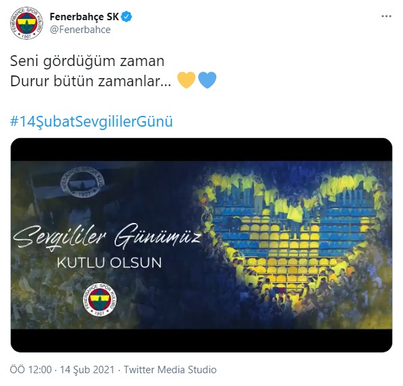403x386 pixels.
Task: Open the ÖÖ 12:00 timestamp
Action: click(x=31, y=370)
